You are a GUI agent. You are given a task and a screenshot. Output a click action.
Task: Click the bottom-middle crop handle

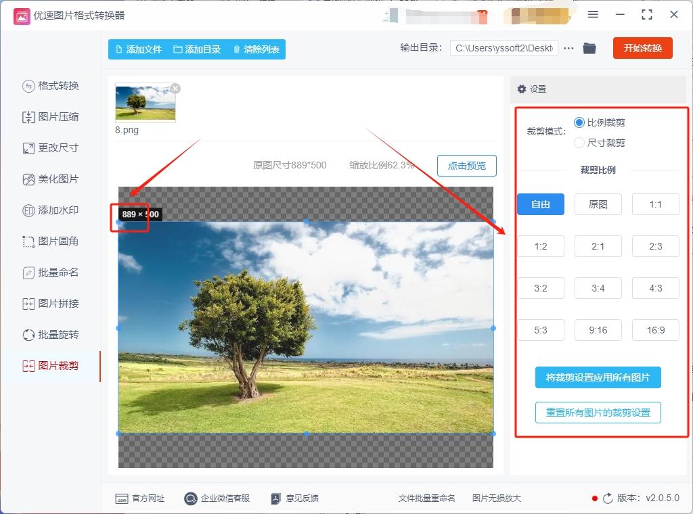[307, 434]
